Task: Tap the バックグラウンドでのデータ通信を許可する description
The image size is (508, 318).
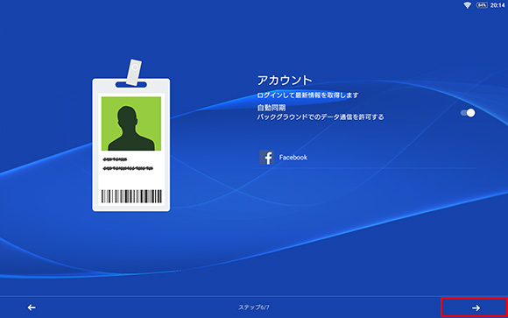Action: 321,117
